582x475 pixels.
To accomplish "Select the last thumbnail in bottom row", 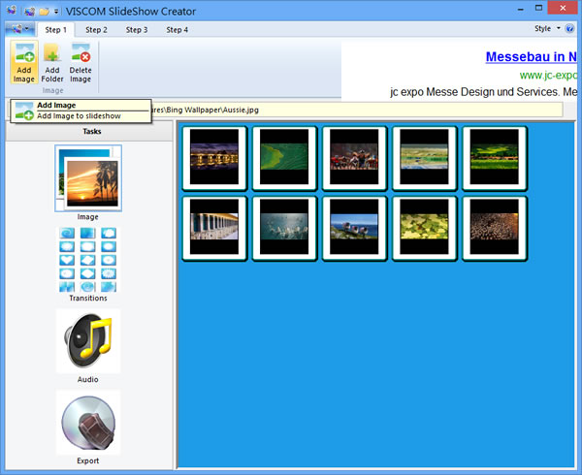I will [x=494, y=228].
